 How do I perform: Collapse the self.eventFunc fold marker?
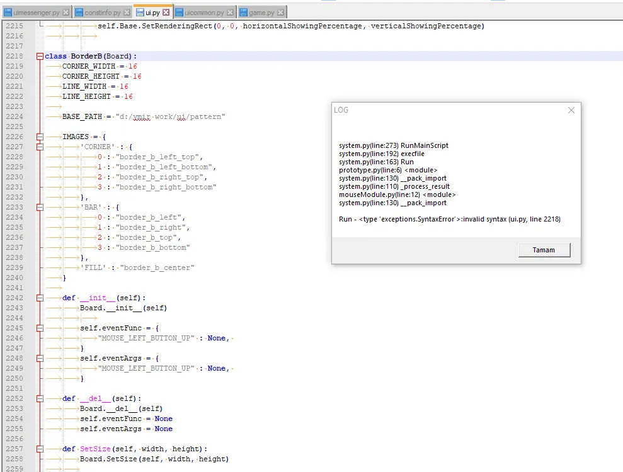click(40, 329)
